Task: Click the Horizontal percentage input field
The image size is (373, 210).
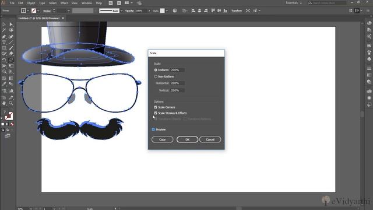Action: (177, 83)
